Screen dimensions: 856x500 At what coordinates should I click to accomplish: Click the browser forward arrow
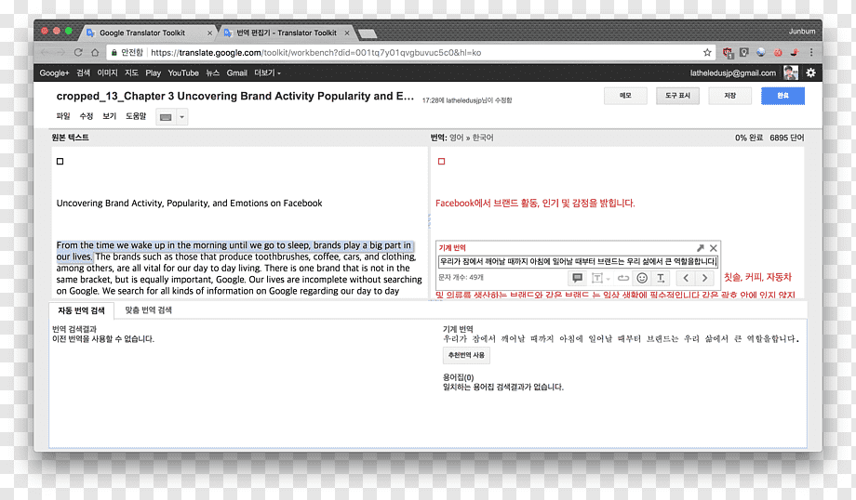point(60,52)
